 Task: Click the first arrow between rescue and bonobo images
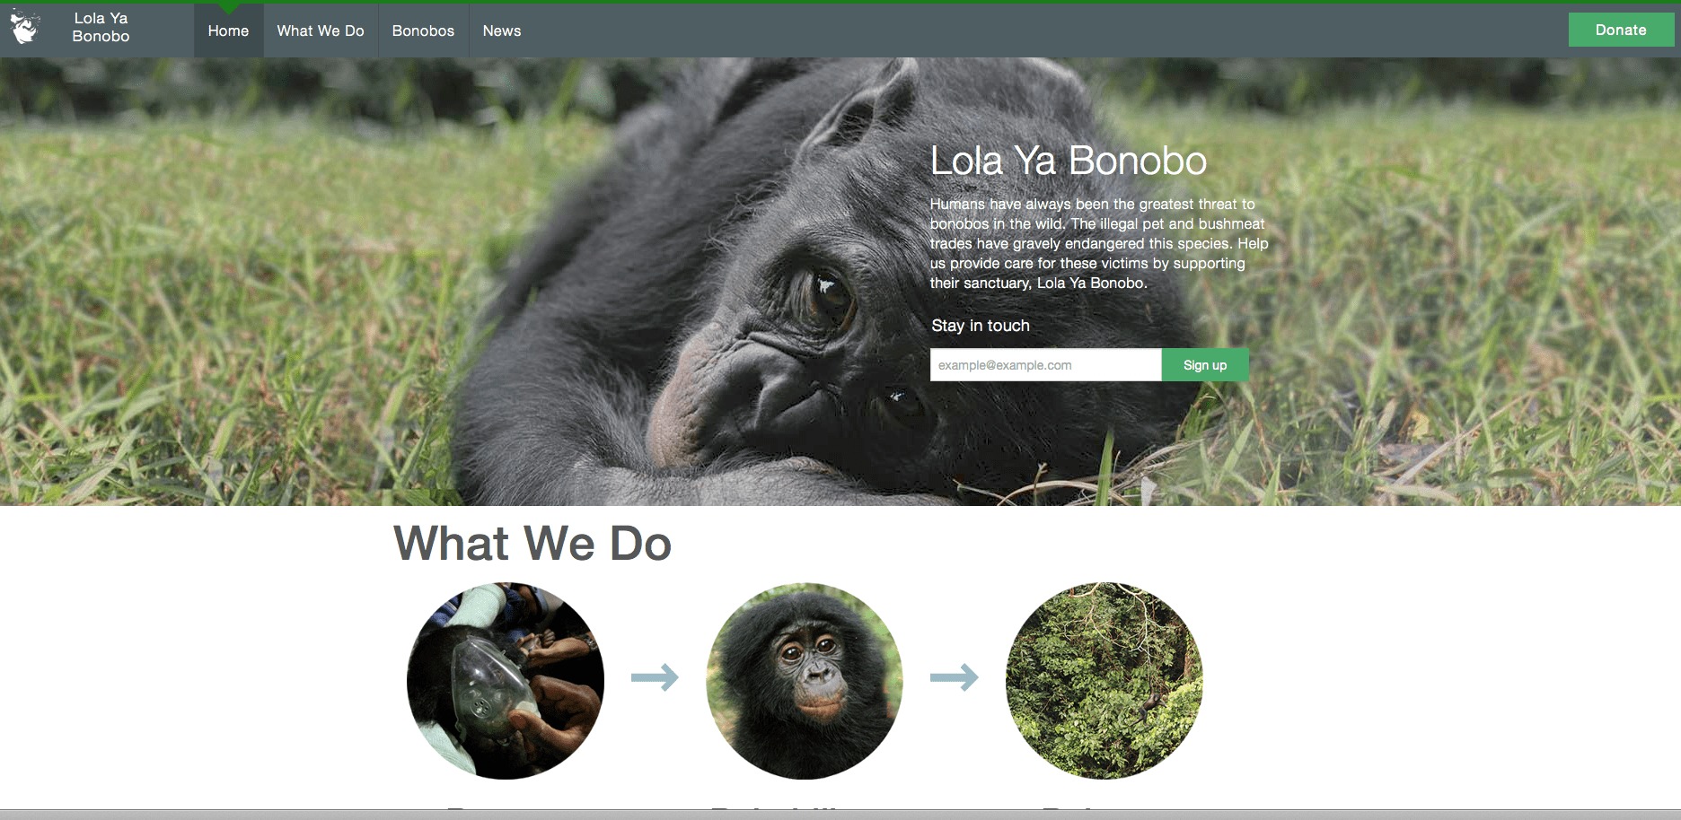[655, 676]
